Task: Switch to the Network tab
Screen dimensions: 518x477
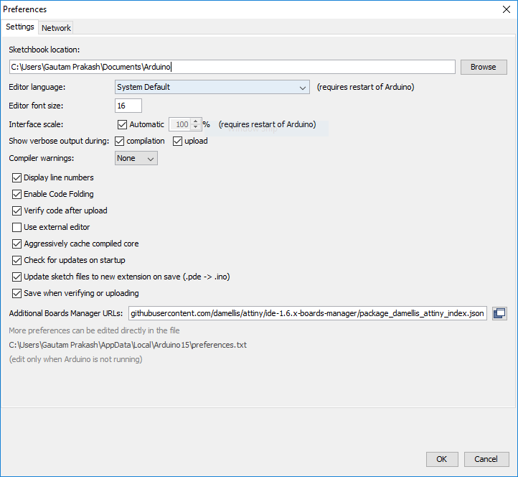Action: pos(56,28)
